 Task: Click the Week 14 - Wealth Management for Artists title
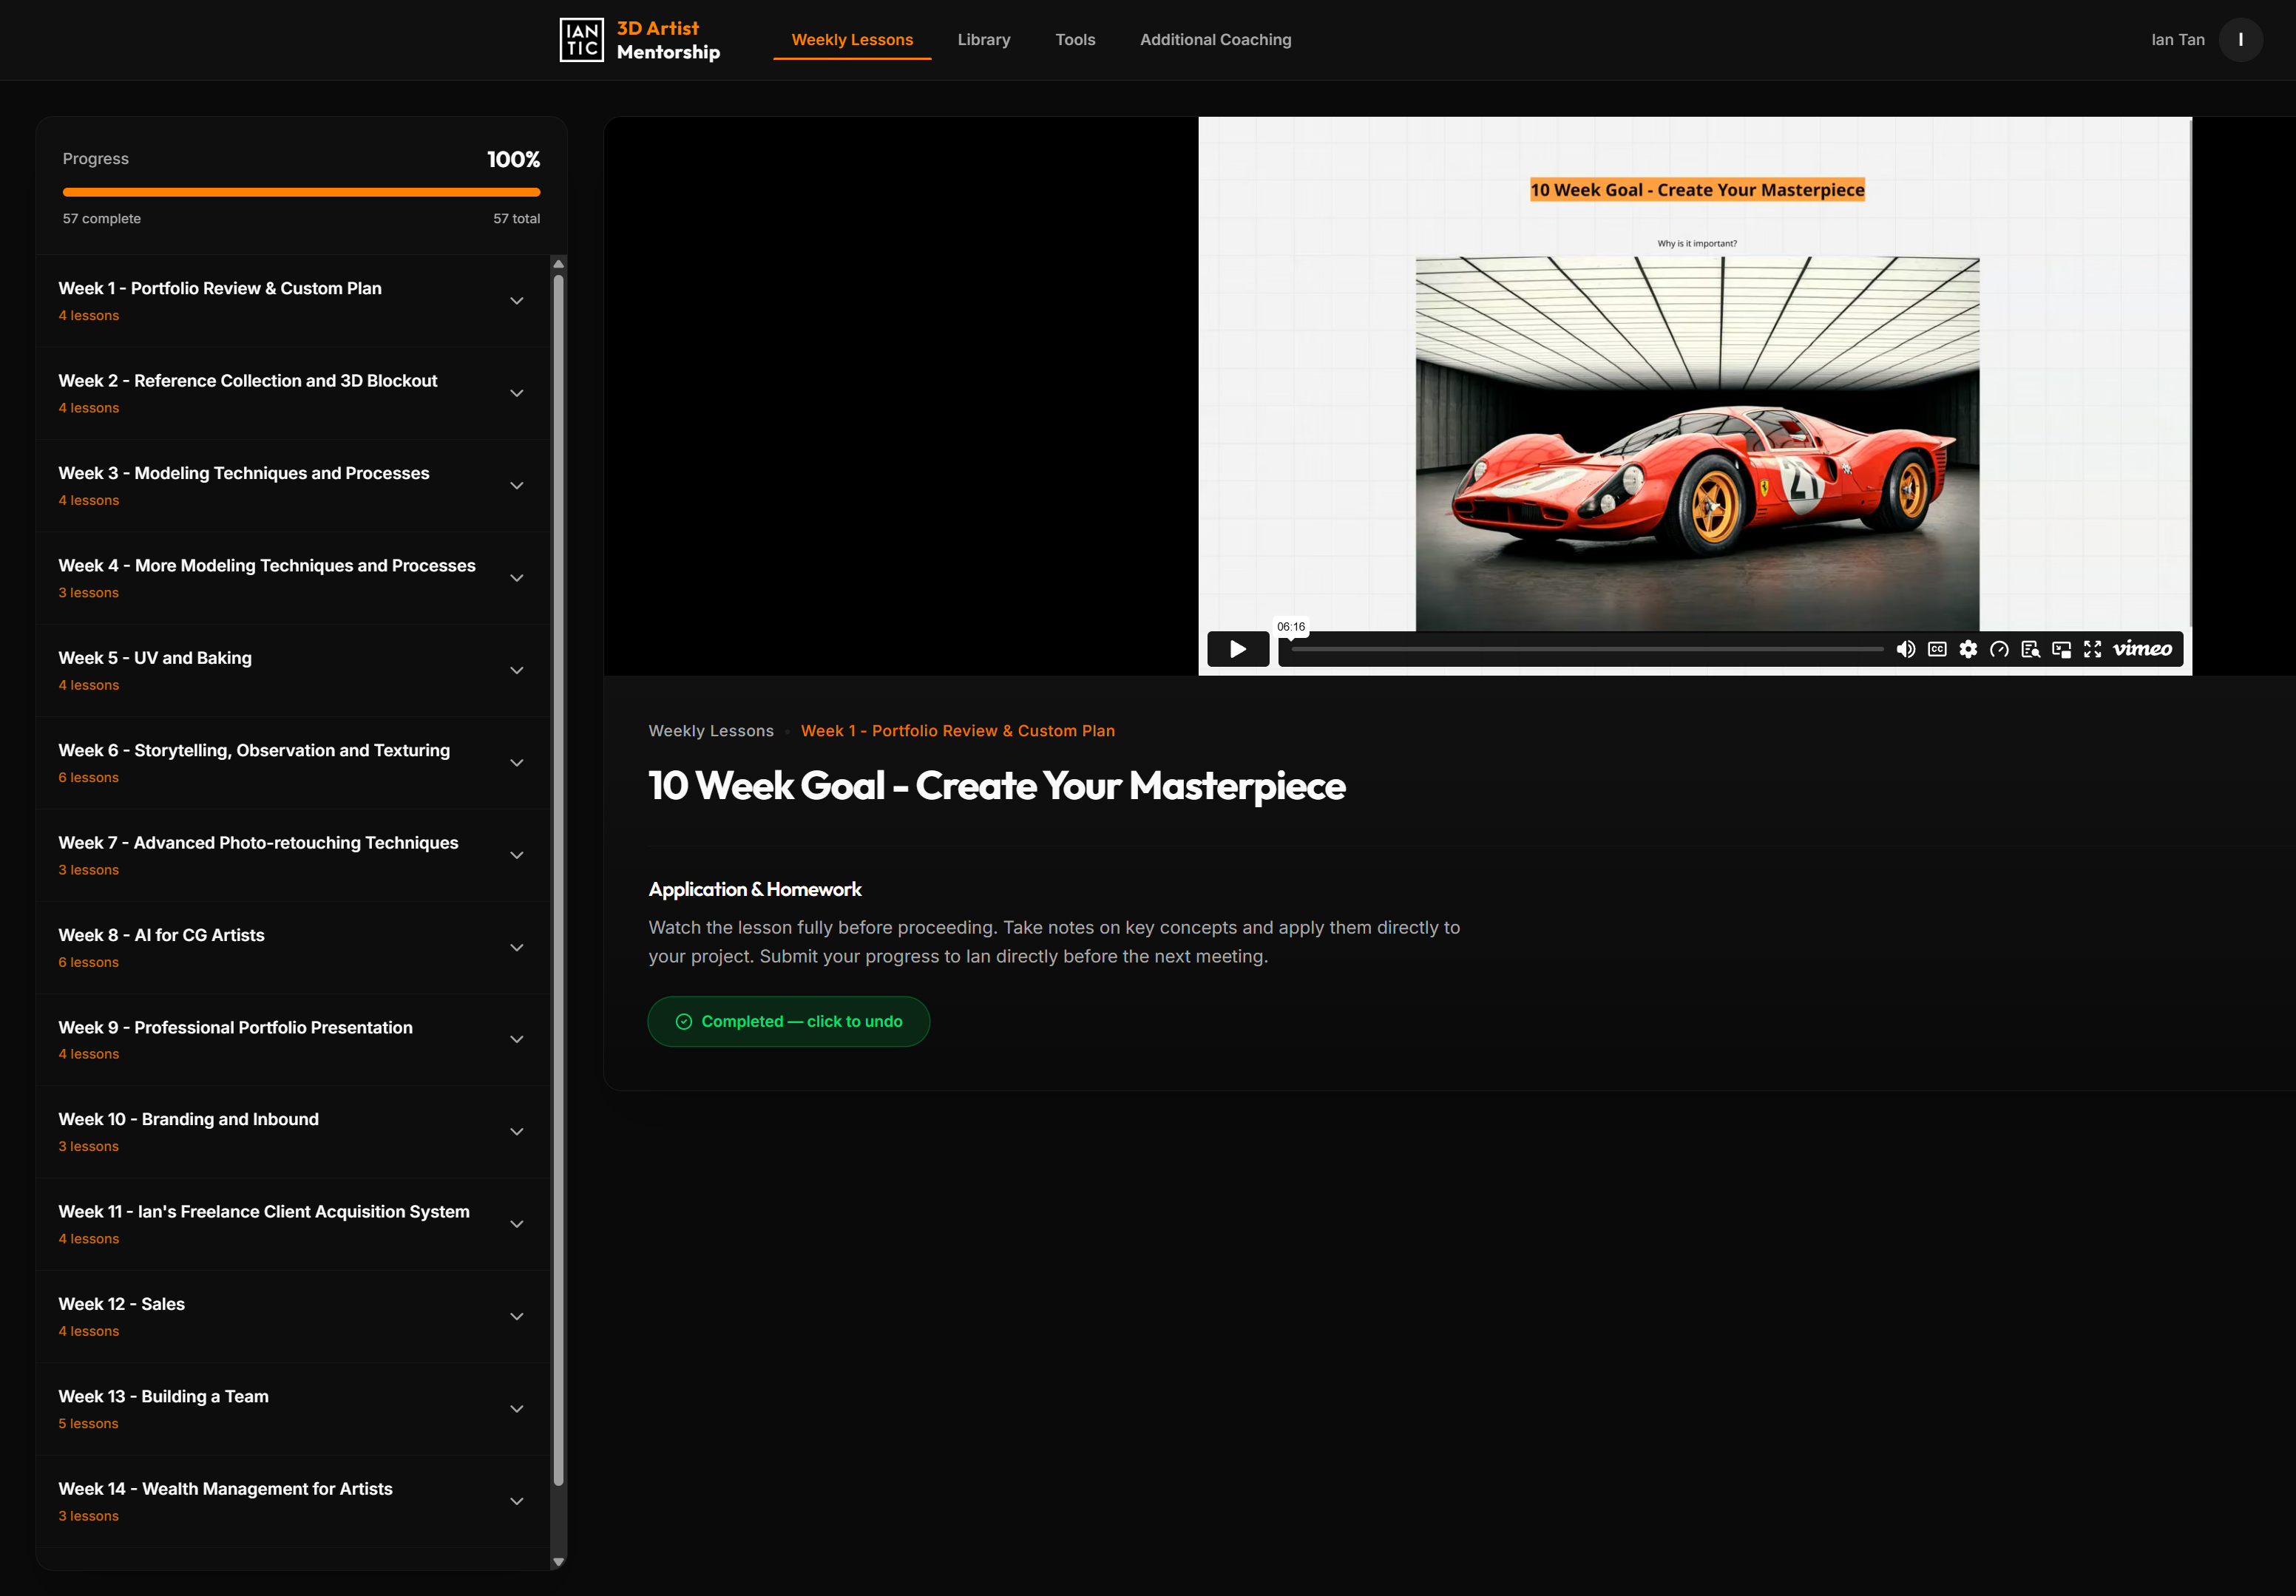[225, 1489]
